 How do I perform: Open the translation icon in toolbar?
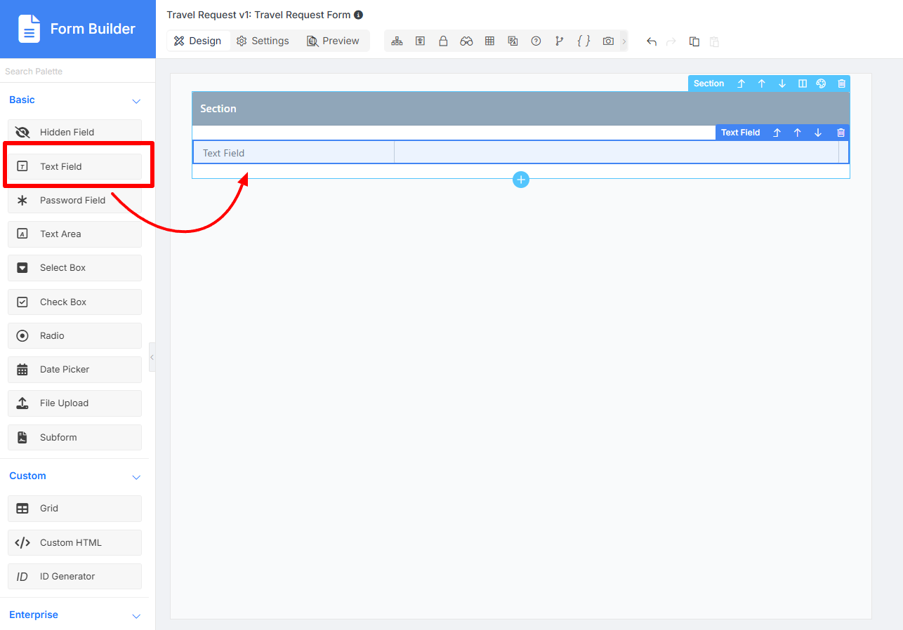coord(513,41)
